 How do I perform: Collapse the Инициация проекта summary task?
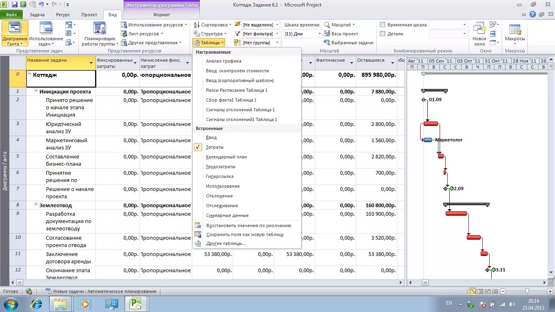point(36,91)
